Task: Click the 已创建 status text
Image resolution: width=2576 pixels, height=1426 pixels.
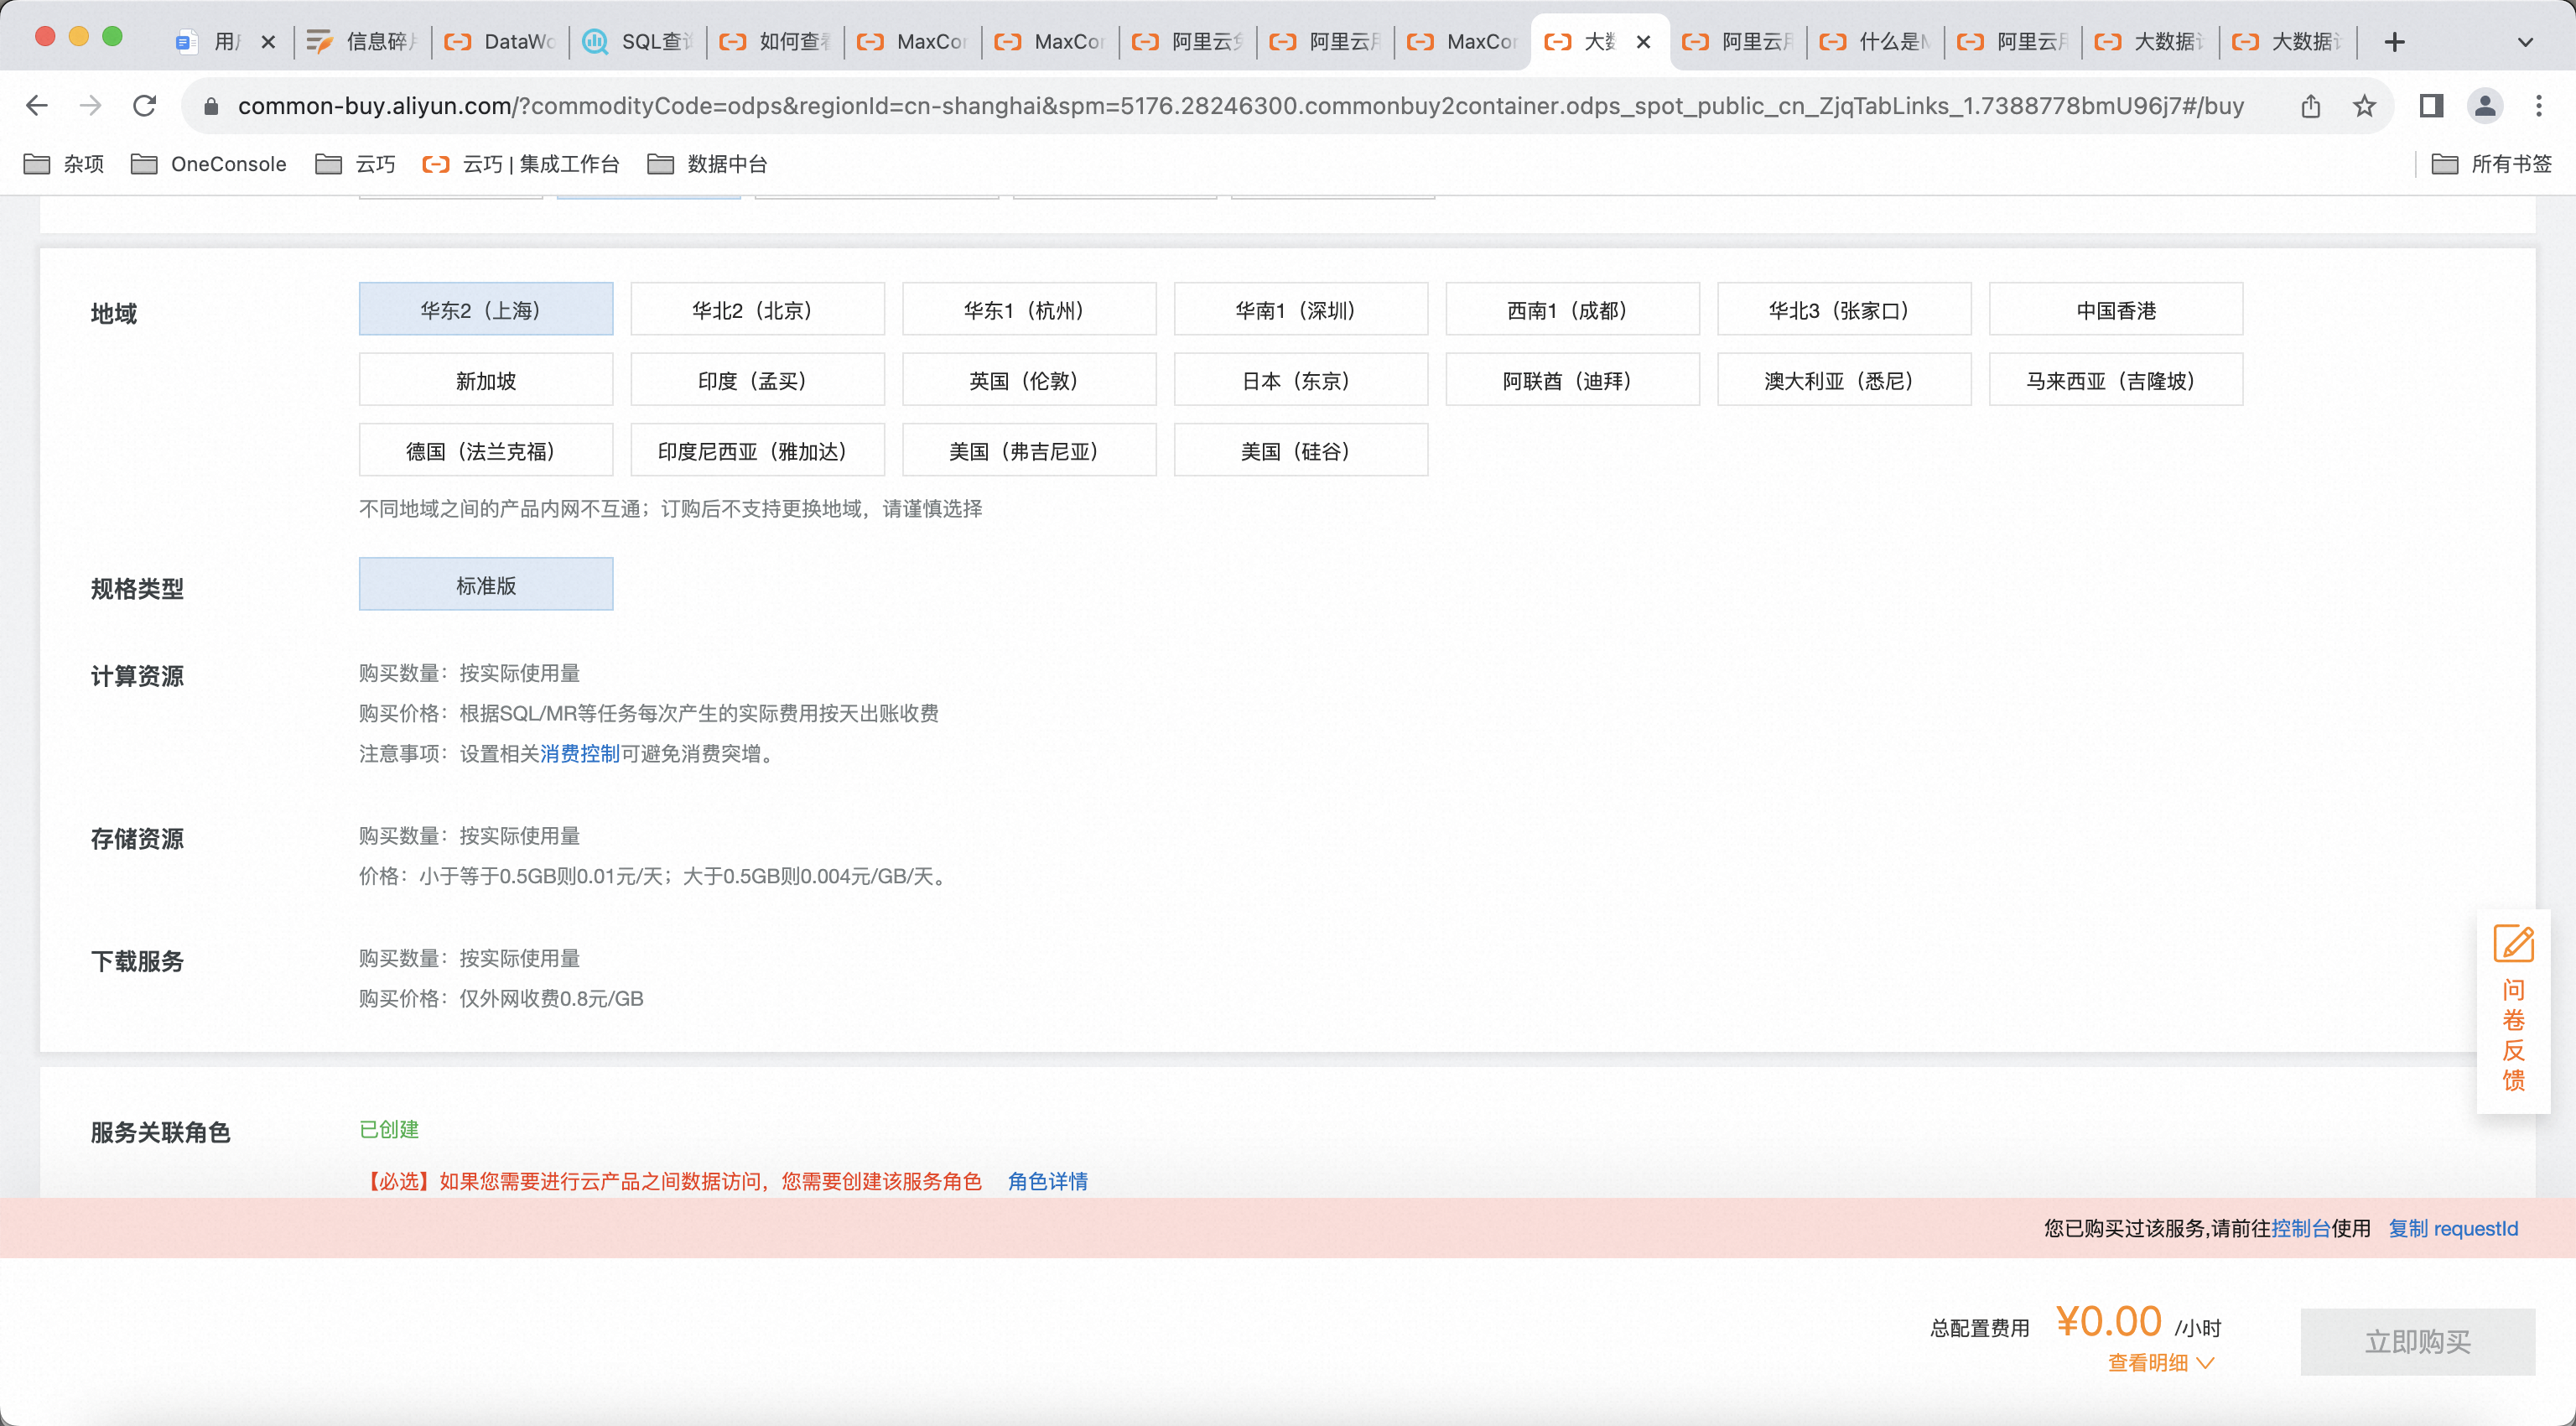Action: [389, 1129]
